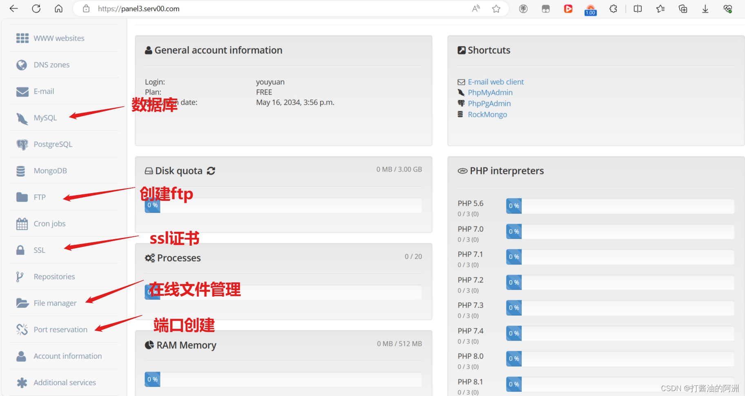Viewport: 745px width, 396px height.
Task: Open E-mail via the envelope sidebar icon
Action: coord(22,91)
